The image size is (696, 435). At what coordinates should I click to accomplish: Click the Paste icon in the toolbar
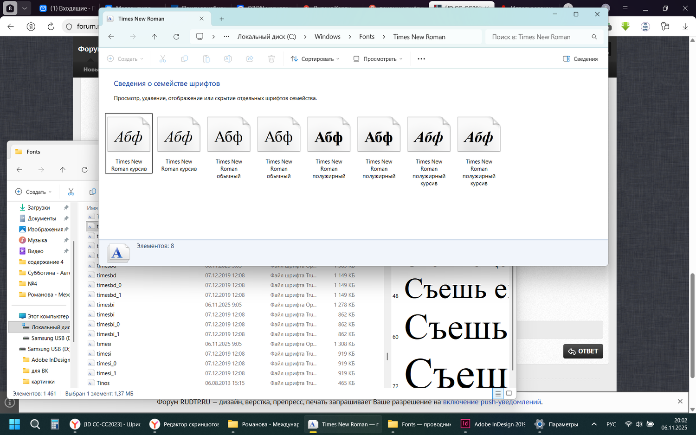206,58
